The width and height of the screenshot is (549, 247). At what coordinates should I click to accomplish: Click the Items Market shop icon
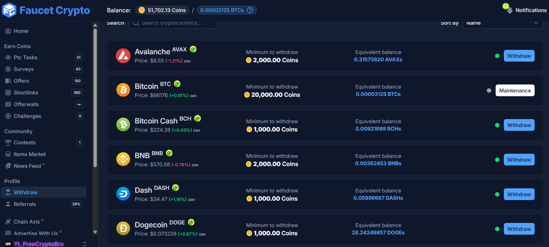pos(8,154)
